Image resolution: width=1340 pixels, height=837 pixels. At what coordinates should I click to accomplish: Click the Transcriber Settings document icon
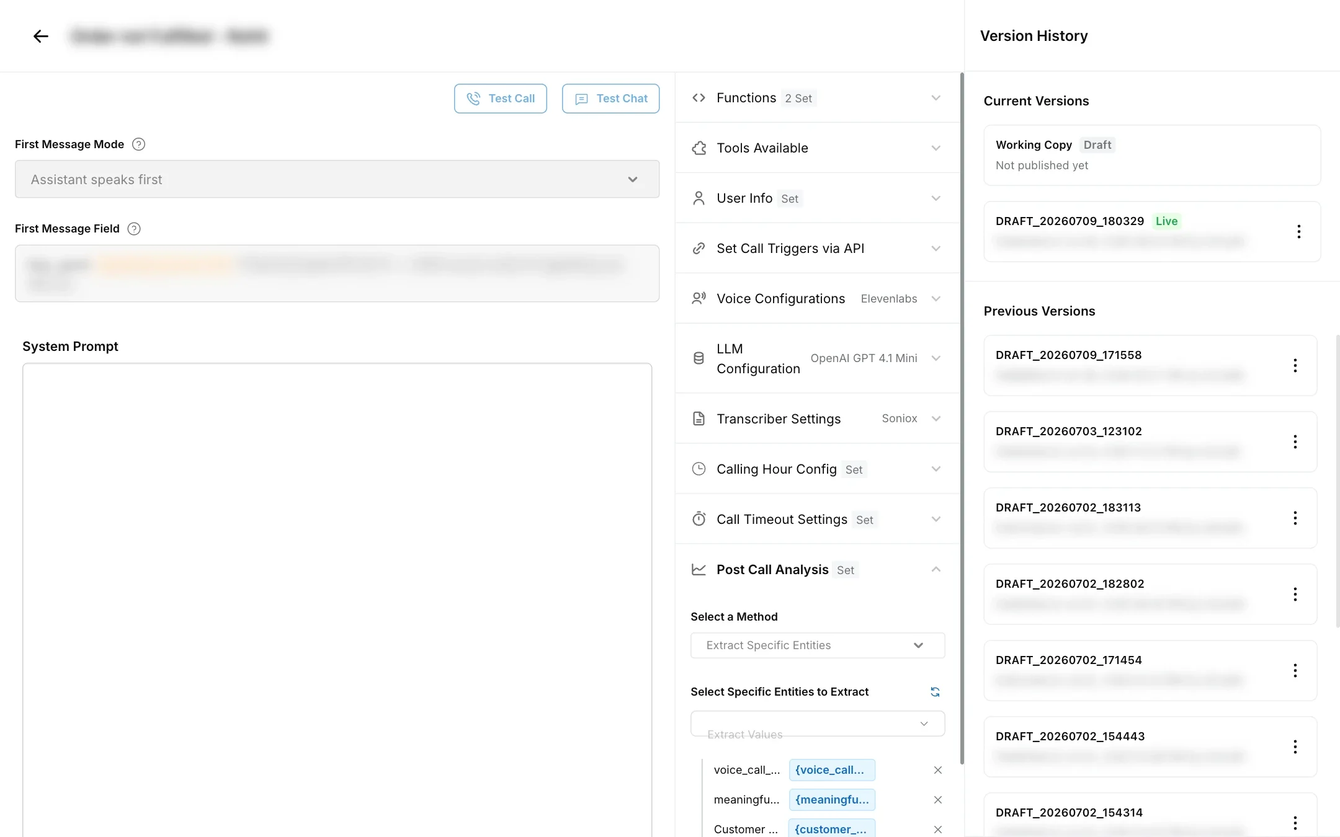pos(699,418)
